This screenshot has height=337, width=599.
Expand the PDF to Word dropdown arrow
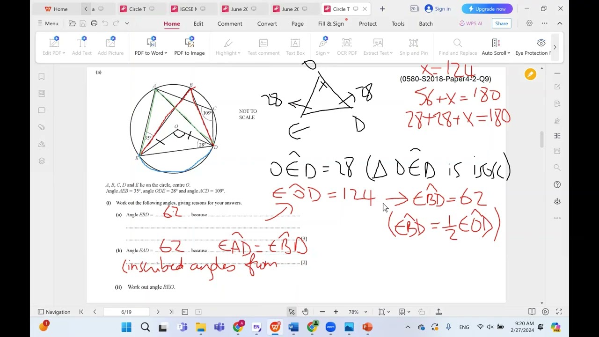click(165, 53)
